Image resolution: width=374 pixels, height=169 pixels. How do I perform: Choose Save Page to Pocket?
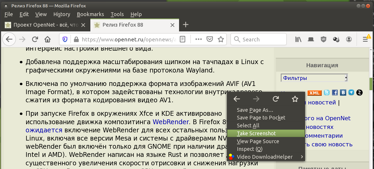pos(266,118)
